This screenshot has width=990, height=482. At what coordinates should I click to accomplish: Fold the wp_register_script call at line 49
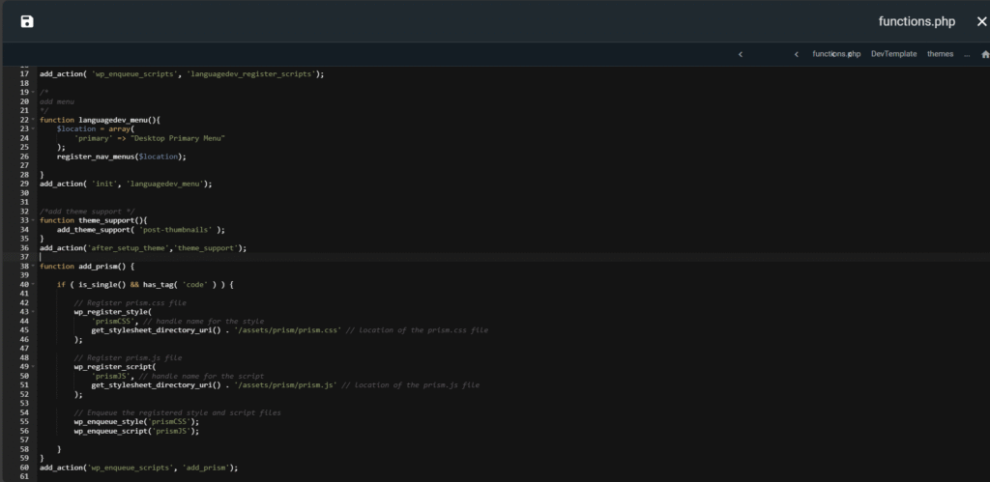point(34,367)
